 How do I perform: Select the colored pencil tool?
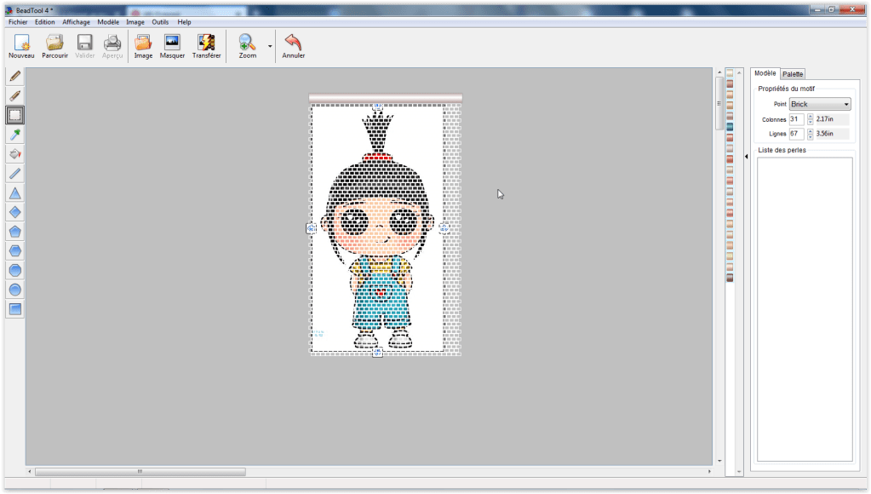tap(14, 95)
